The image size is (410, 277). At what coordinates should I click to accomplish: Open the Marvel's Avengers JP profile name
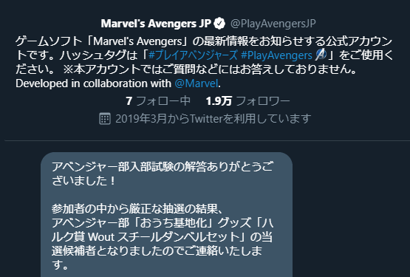coord(156,24)
